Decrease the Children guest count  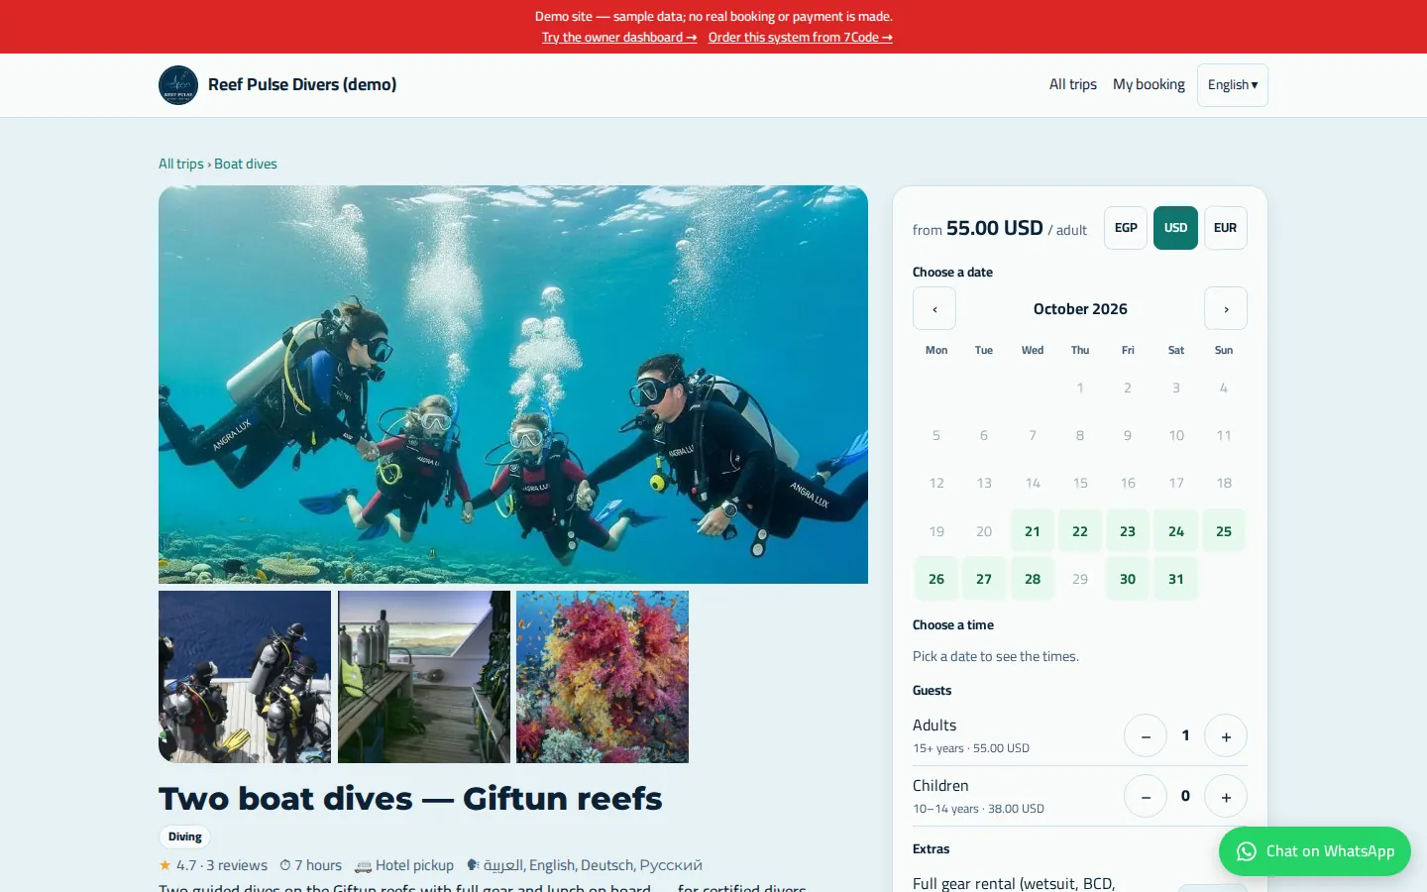pos(1146,797)
